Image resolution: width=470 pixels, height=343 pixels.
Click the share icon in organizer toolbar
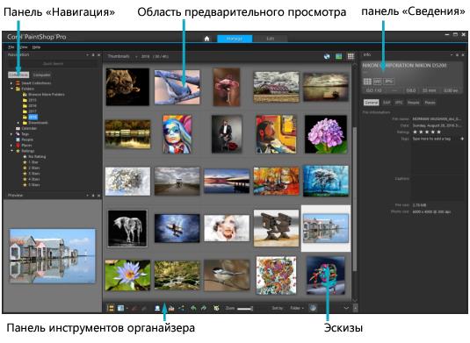(181, 308)
